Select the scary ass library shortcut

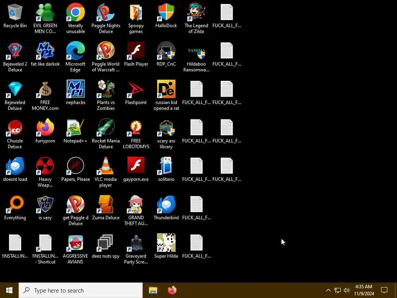click(x=166, y=134)
